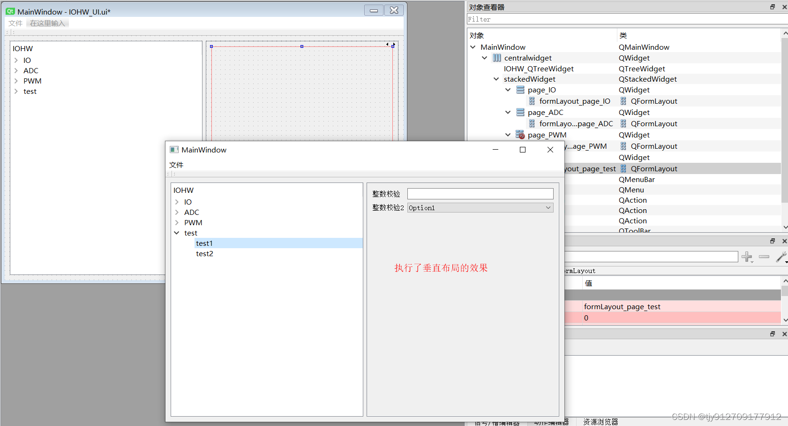This screenshot has height=426, width=788.
Task: Click the form layout icon beside formLayout_page_IO
Action: point(532,101)
